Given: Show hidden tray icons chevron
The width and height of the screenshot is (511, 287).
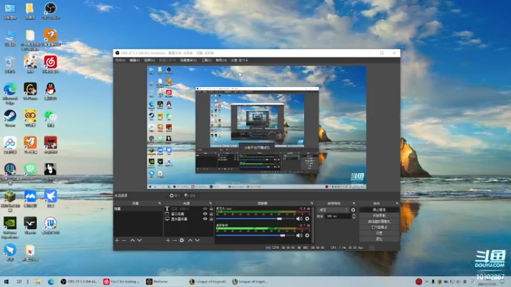Looking at the screenshot, I should pyautogui.click(x=427, y=281).
